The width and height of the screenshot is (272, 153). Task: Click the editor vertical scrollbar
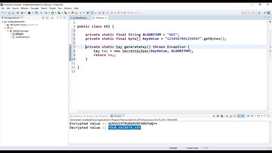(x=268, y=65)
